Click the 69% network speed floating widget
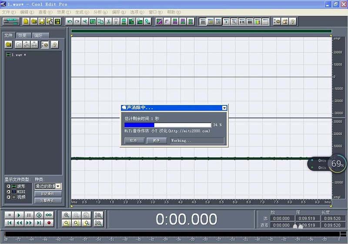Screen dimensions: 348x244 pyautogui.click(x=338, y=164)
